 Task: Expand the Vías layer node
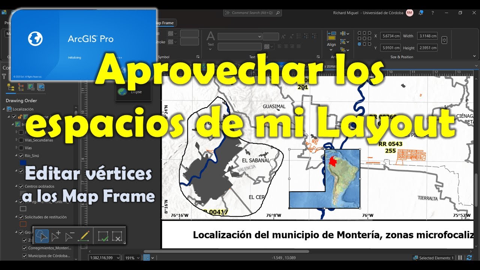tap(16, 148)
